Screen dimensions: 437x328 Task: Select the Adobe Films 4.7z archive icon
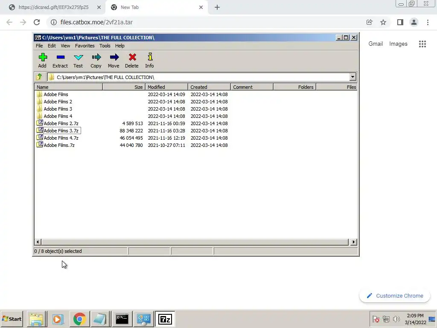coord(40,138)
